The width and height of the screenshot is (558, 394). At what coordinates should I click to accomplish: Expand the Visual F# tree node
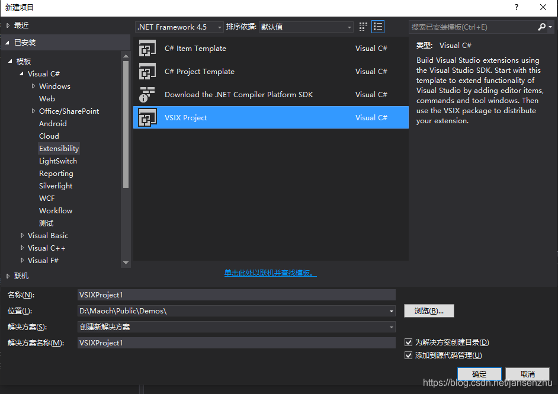coord(22,261)
